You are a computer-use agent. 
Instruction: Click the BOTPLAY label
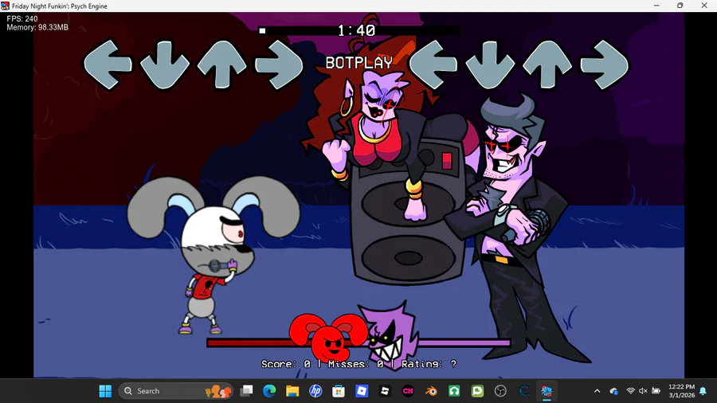[x=359, y=63]
